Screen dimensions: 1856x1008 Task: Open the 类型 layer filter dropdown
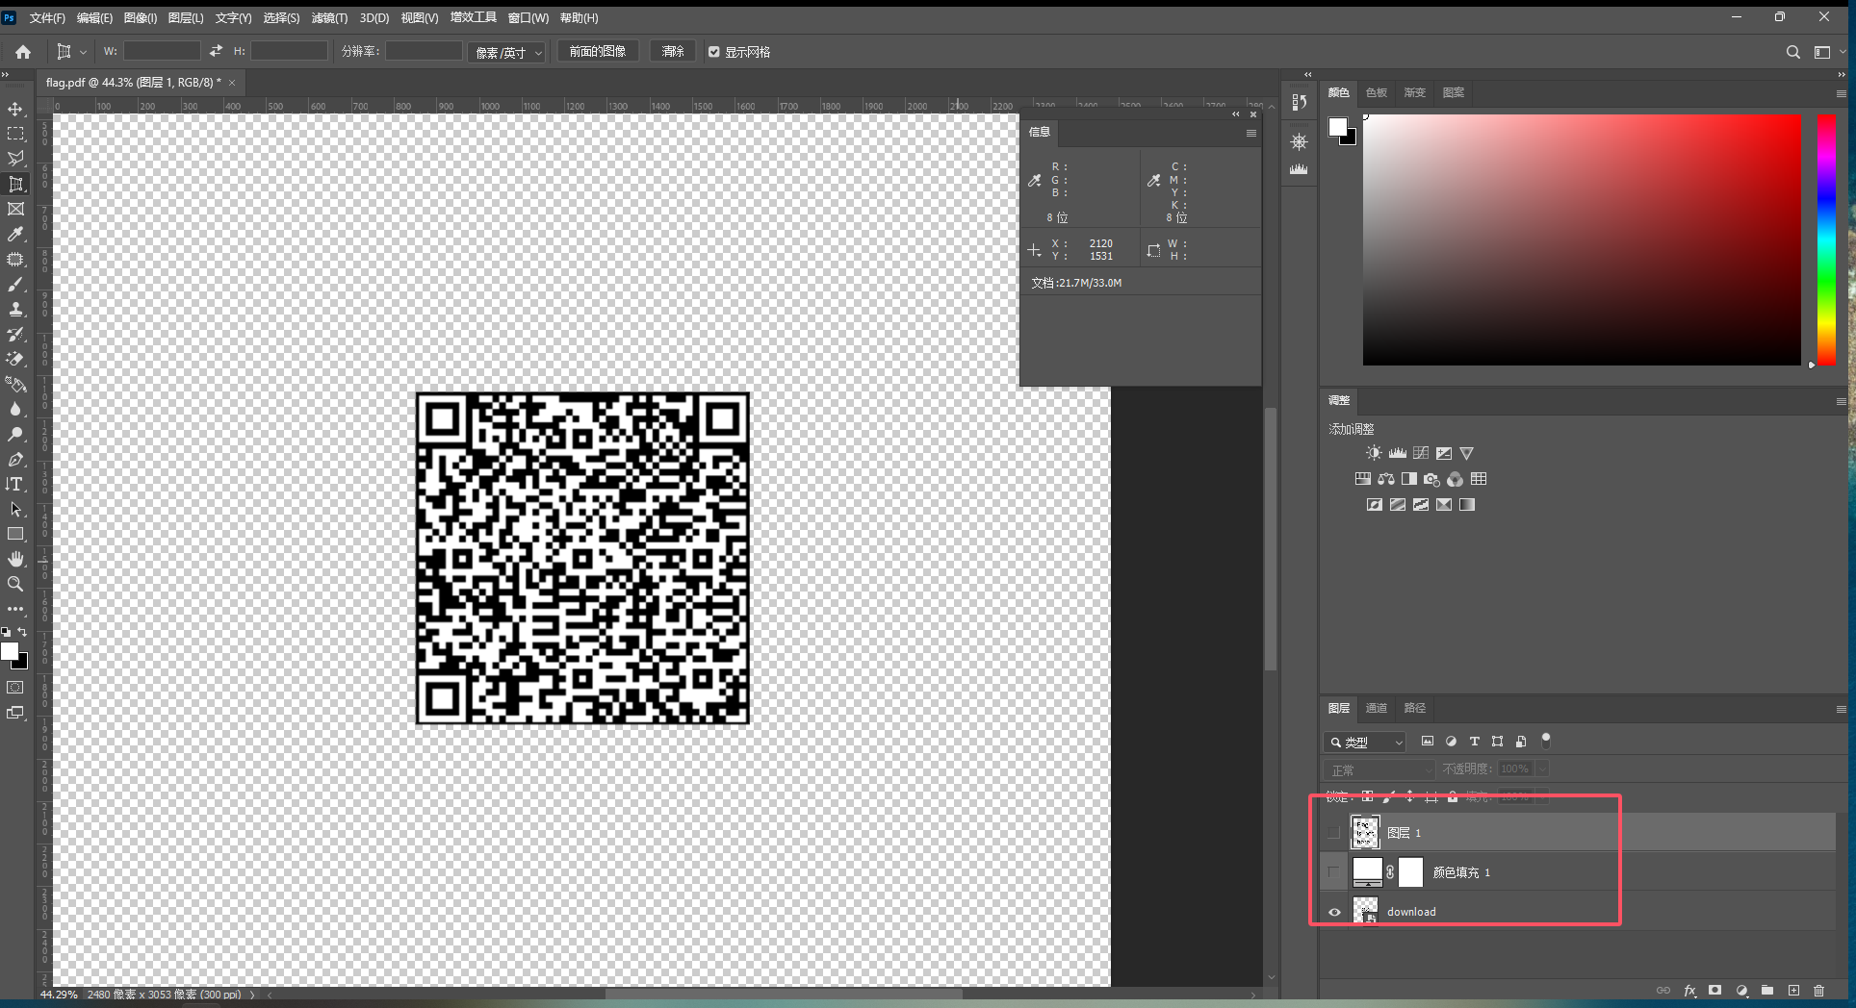click(1365, 742)
